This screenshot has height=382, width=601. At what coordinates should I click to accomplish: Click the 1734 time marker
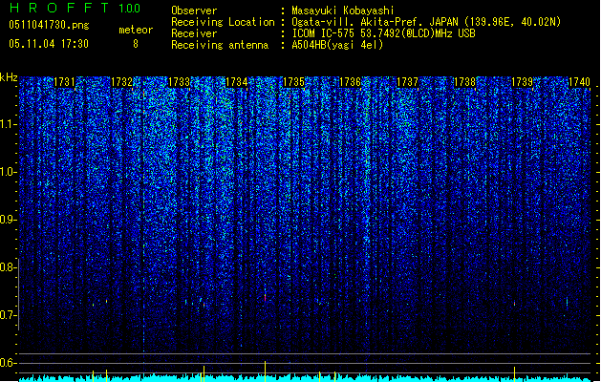237,82
